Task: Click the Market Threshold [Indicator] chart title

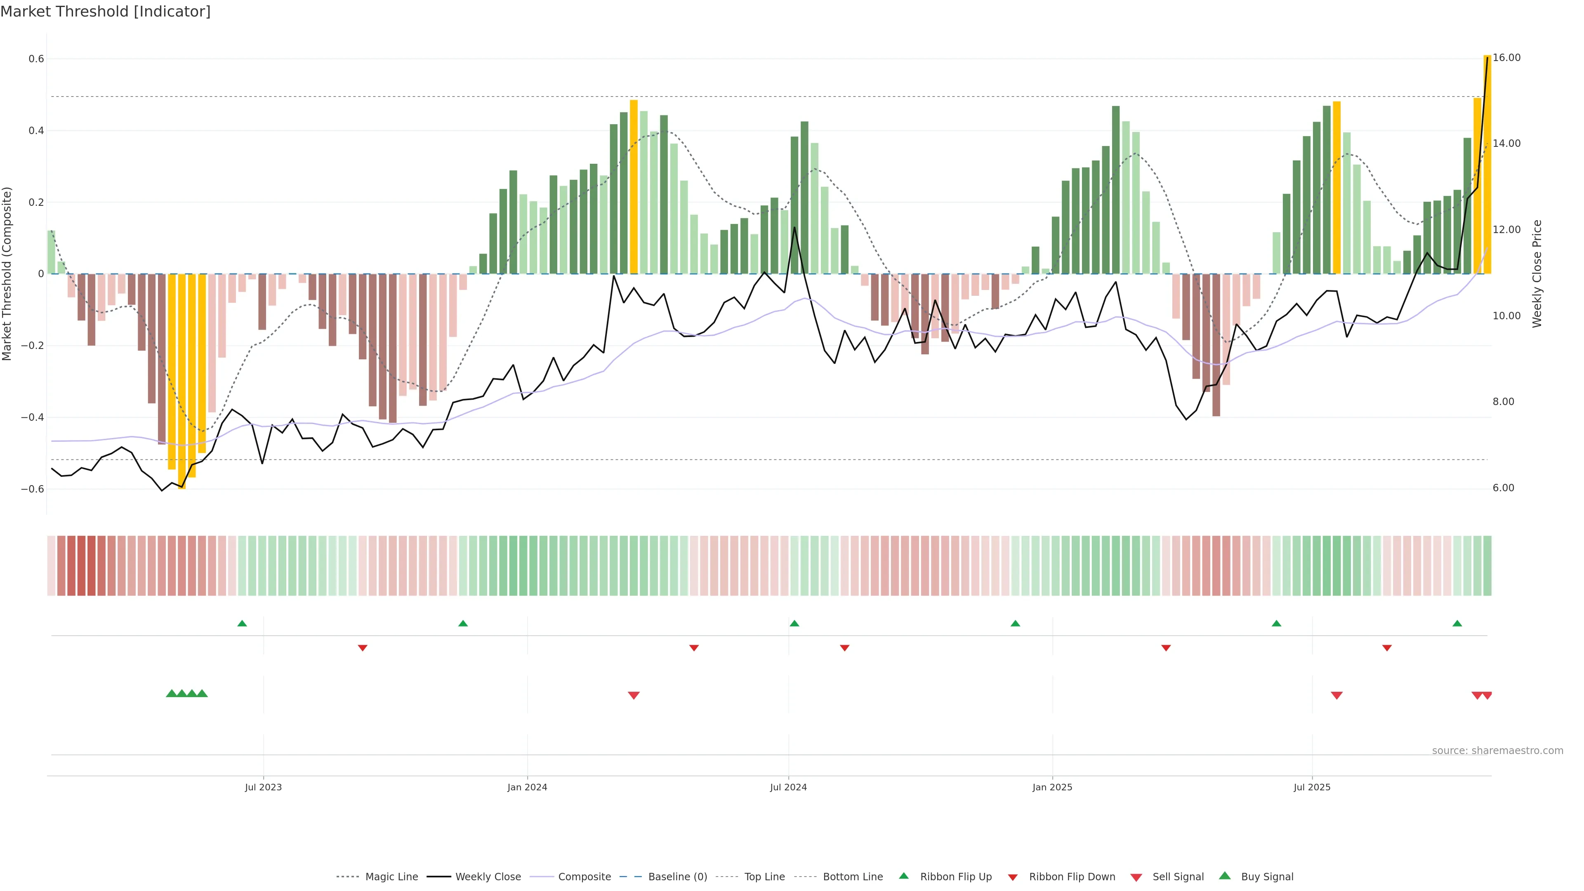Action: click(105, 11)
